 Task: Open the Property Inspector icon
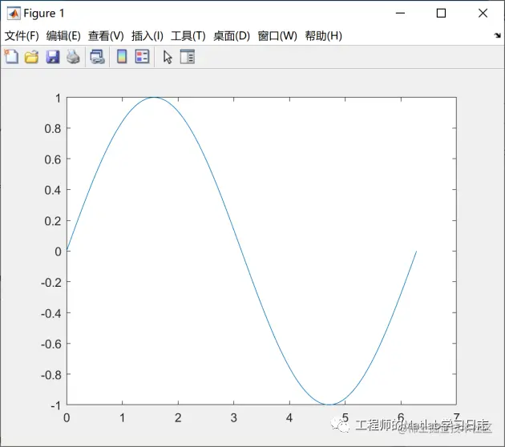tap(188, 57)
